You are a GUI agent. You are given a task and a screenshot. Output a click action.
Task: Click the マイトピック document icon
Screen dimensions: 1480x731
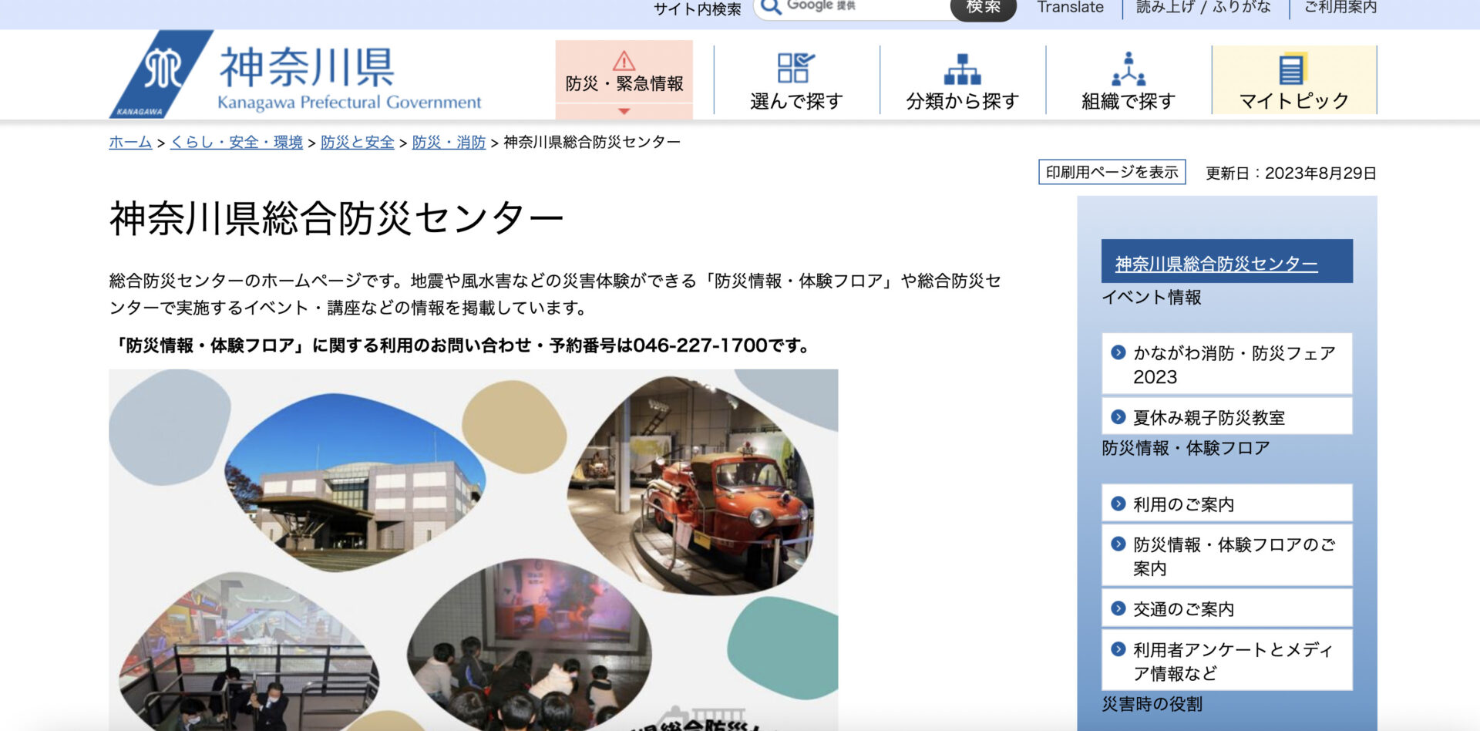1293,69
